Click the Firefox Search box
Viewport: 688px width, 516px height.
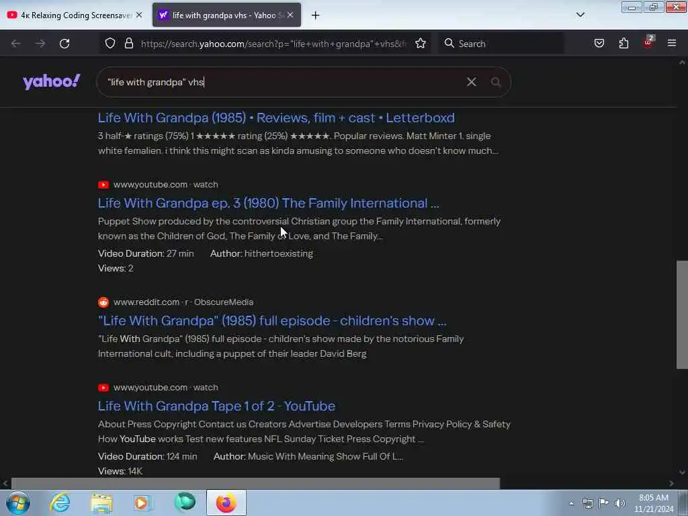501,44
